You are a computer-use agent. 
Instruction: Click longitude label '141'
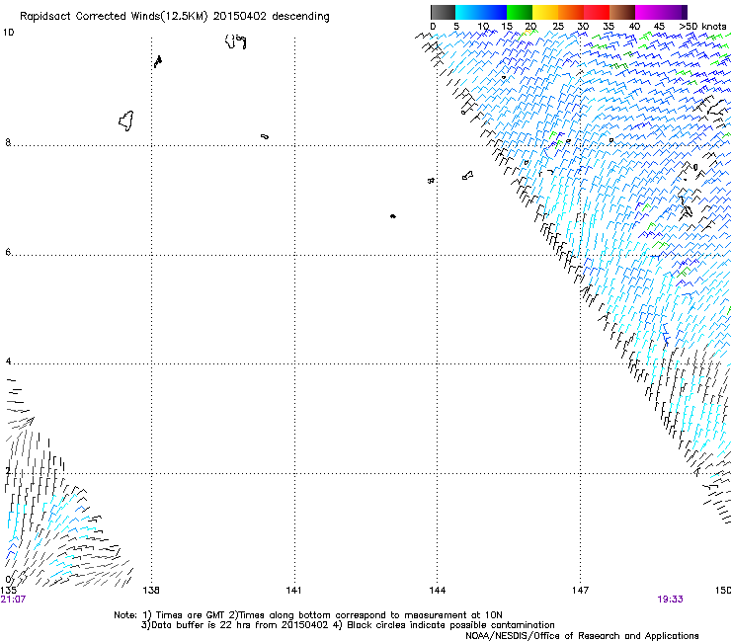(293, 591)
